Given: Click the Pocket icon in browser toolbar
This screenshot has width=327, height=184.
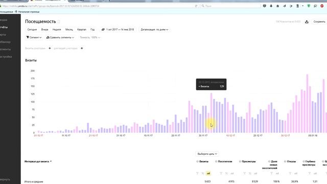Looking at the screenshot, I should [x=265, y=6].
